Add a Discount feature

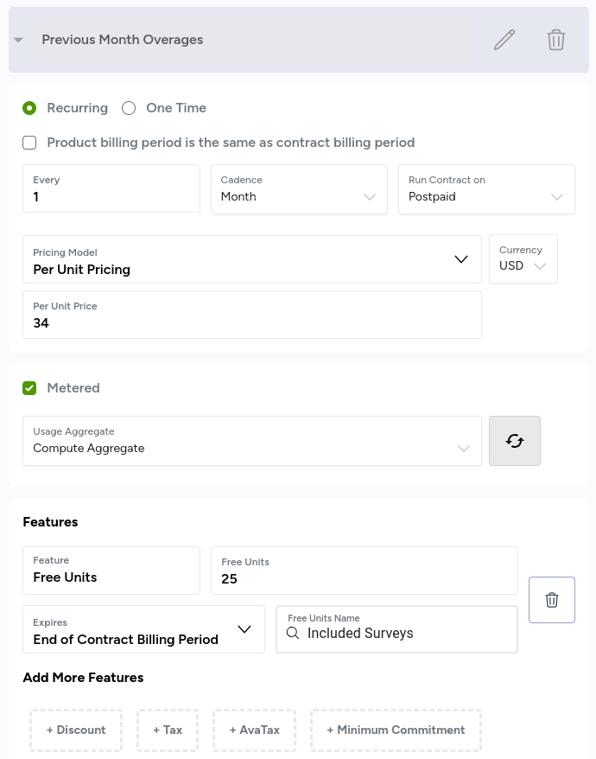click(x=76, y=730)
